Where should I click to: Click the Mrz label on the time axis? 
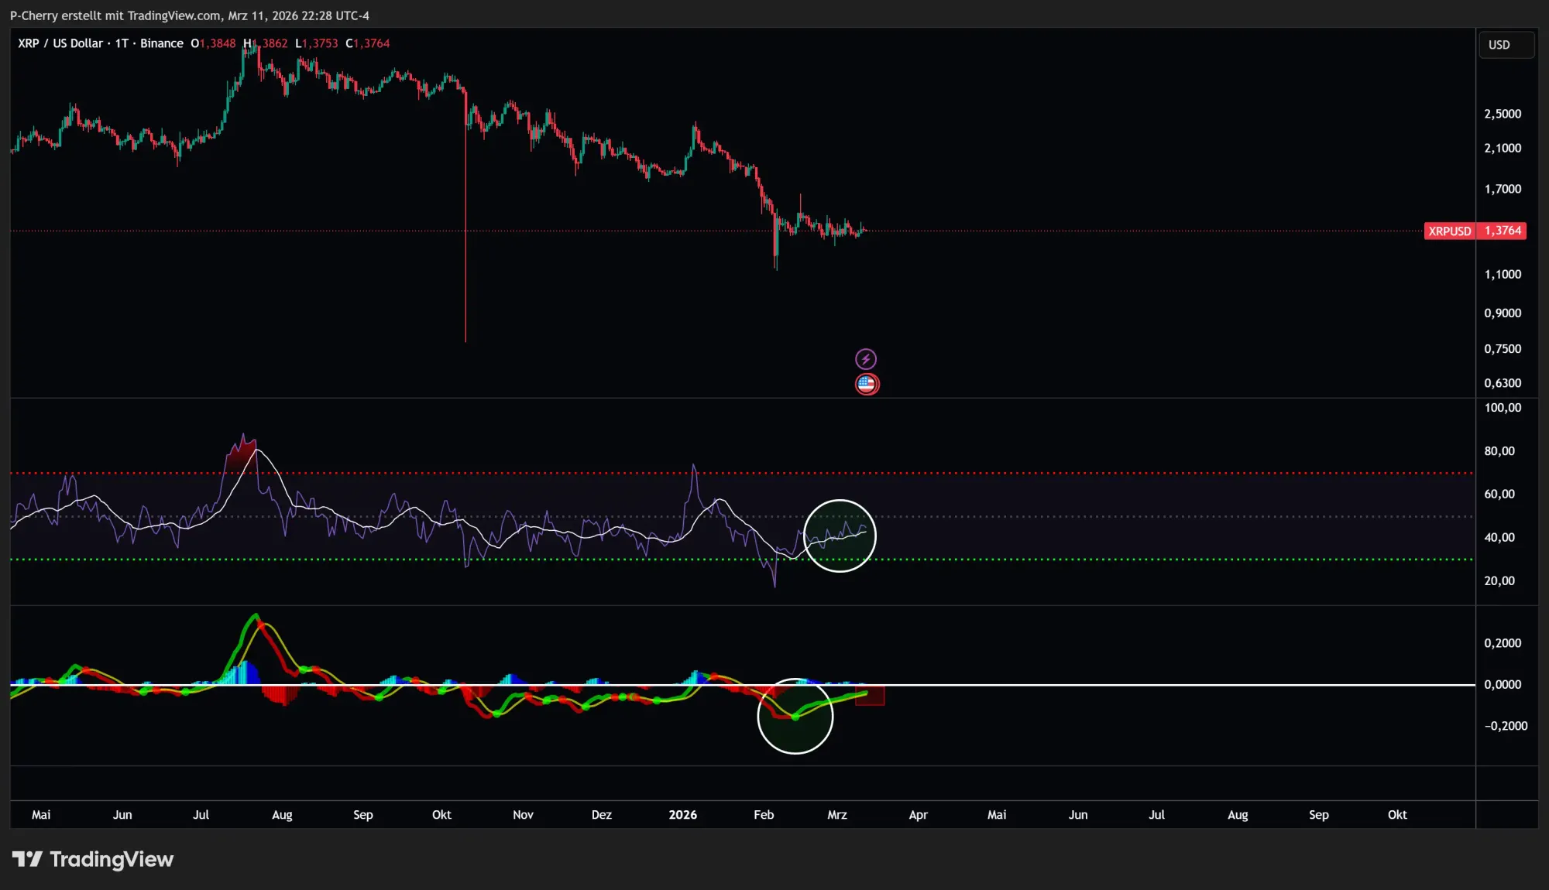coord(836,814)
